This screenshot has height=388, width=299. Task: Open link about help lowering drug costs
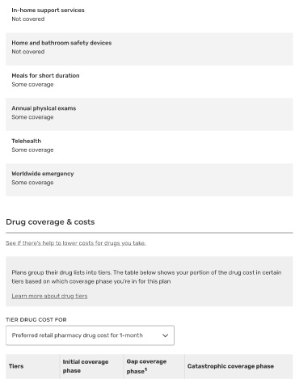(x=76, y=243)
